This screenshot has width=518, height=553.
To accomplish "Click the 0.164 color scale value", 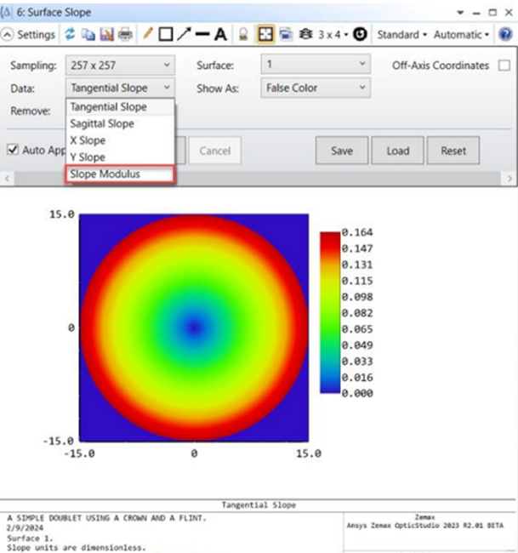I will pyautogui.click(x=357, y=232).
